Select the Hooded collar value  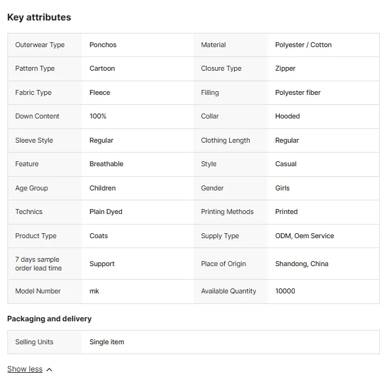[287, 116]
